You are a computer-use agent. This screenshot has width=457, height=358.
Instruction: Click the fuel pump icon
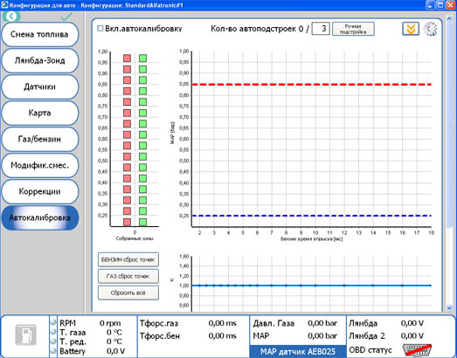(x=25, y=335)
